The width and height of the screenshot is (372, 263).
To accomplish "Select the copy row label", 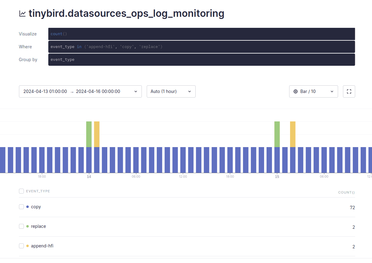I will pos(36,207).
